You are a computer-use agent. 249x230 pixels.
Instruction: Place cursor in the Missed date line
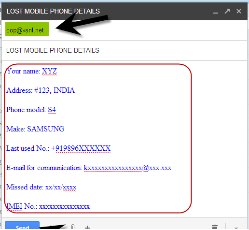click(41, 187)
